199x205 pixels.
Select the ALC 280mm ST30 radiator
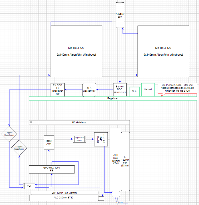coord(64,198)
